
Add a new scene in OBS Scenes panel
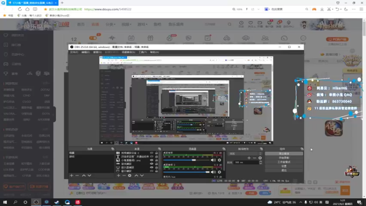point(71,175)
